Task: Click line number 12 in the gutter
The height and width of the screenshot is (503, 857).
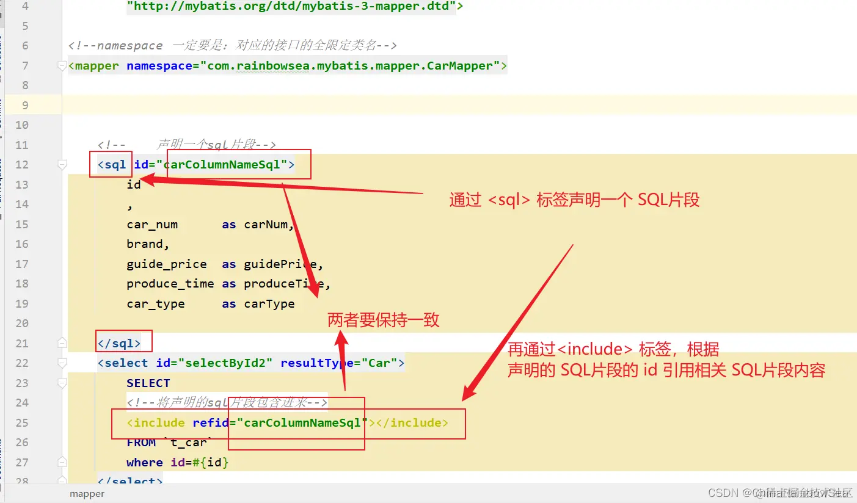Action: pos(21,165)
